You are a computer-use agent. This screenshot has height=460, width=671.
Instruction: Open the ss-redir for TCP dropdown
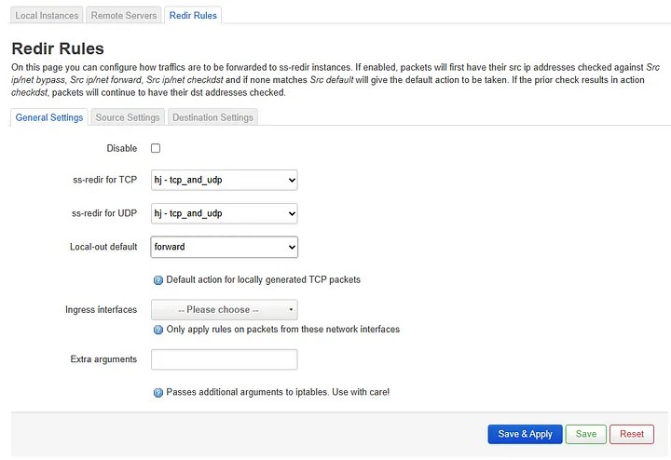pos(224,180)
